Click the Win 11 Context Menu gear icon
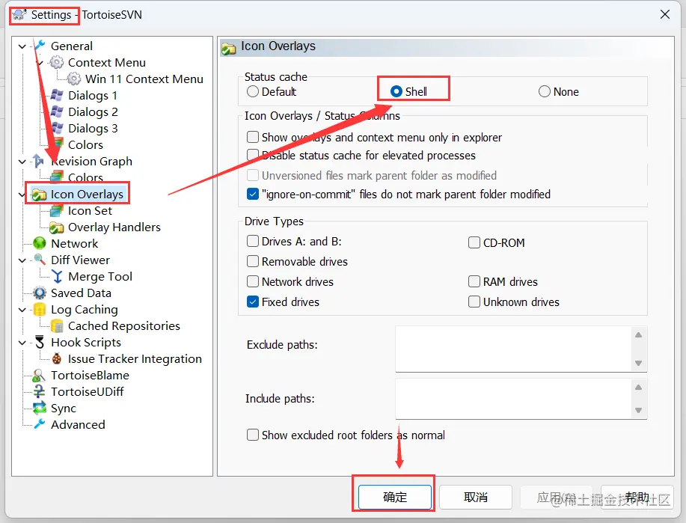This screenshot has width=686, height=523. point(74,79)
